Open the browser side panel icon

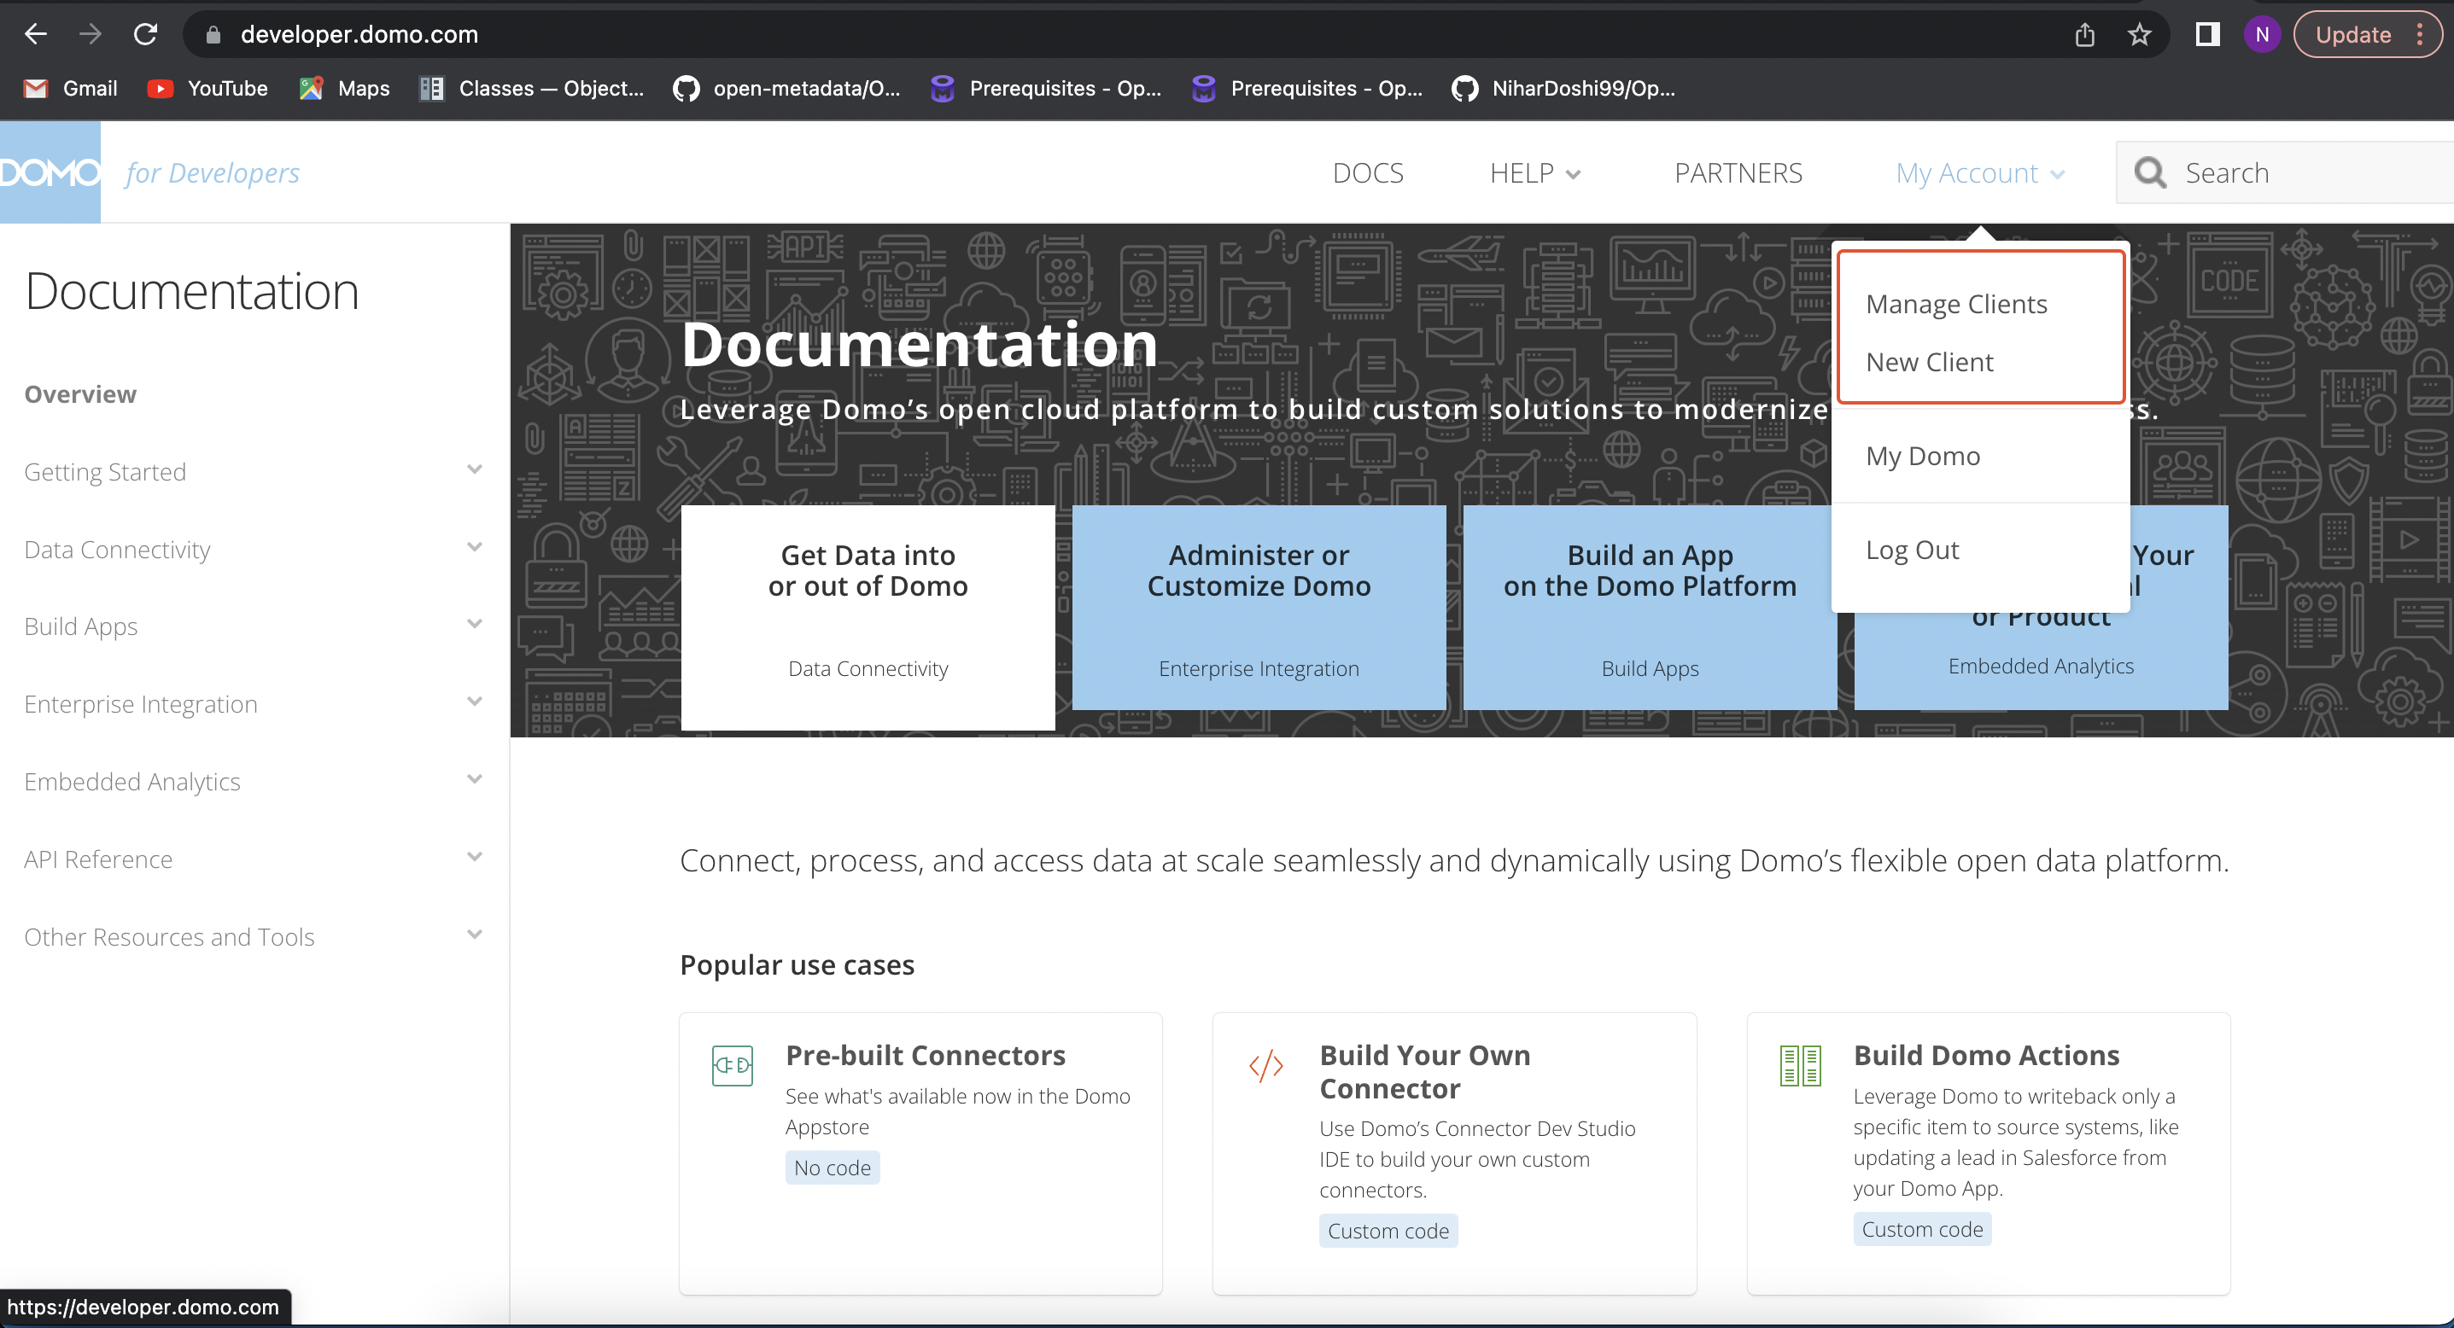2207,34
